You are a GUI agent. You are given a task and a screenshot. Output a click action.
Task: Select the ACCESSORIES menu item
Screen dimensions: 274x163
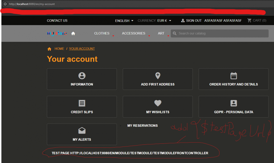click(133, 33)
